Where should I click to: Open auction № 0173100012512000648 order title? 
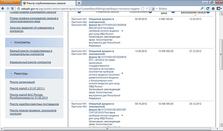(x=107, y=22)
